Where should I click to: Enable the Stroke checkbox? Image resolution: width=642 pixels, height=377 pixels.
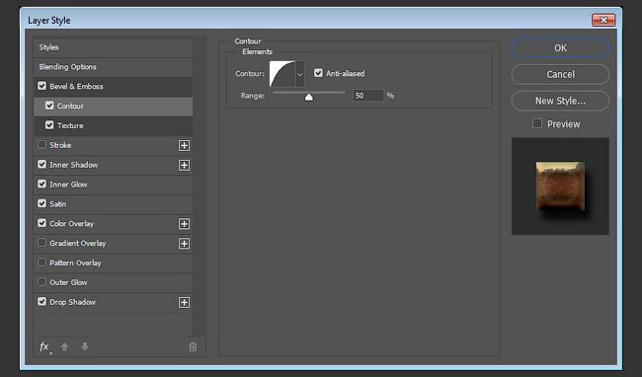click(41, 145)
